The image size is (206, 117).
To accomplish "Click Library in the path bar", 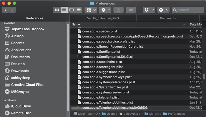I will [x=152, y=114].
